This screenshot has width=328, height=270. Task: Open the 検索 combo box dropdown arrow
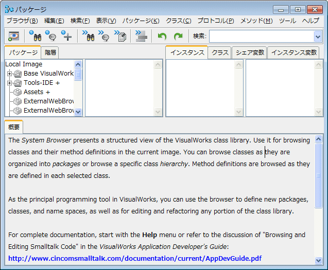tap(317, 36)
